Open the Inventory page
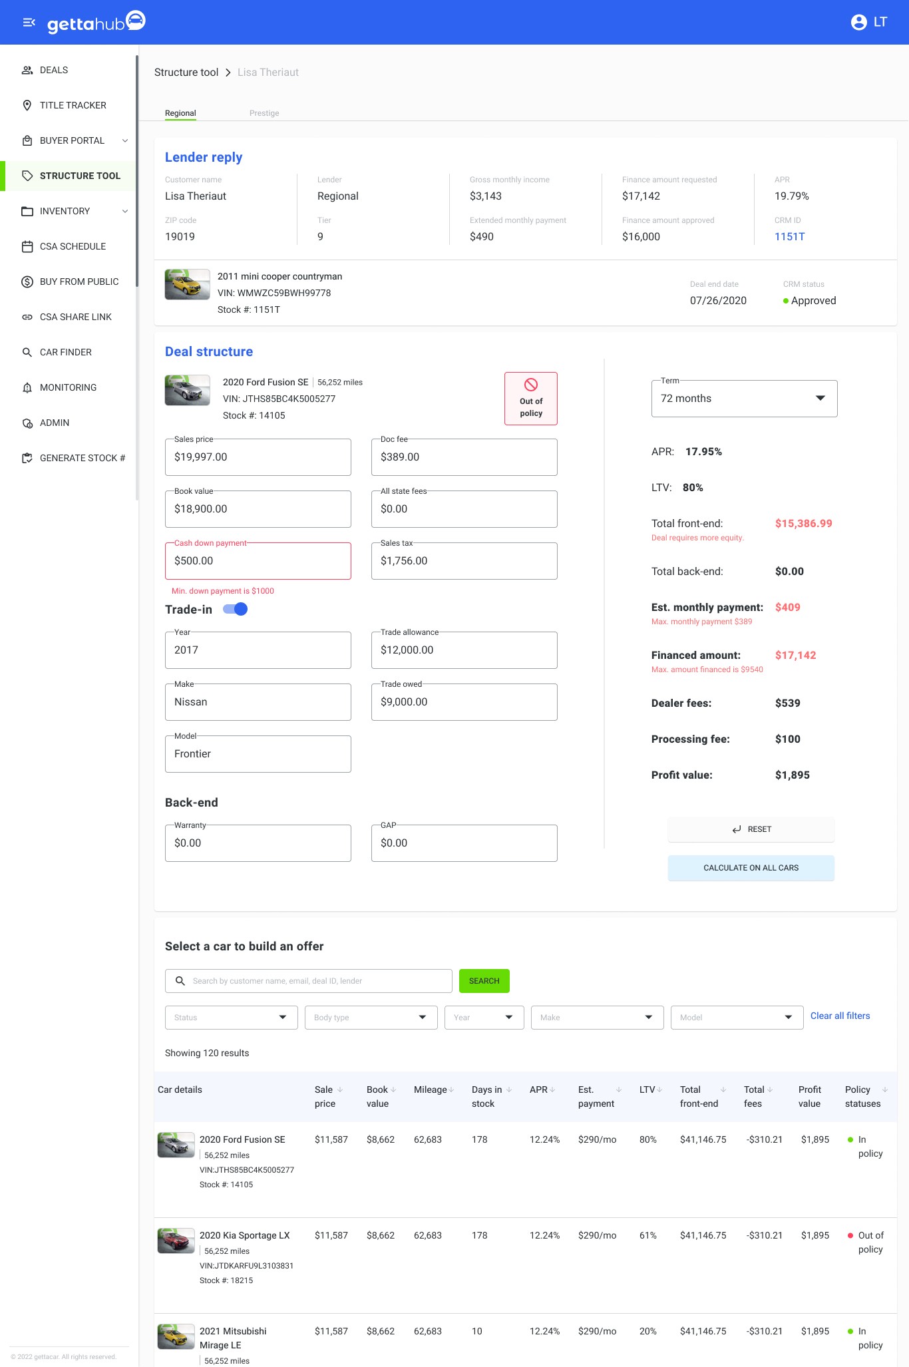The height and width of the screenshot is (1367, 909). [65, 211]
